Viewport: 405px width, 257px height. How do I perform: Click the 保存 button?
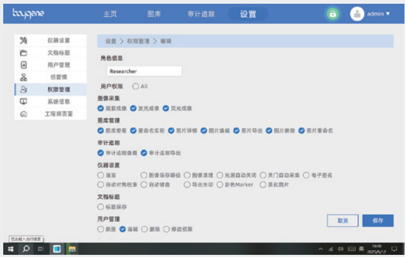click(x=378, y=221)
